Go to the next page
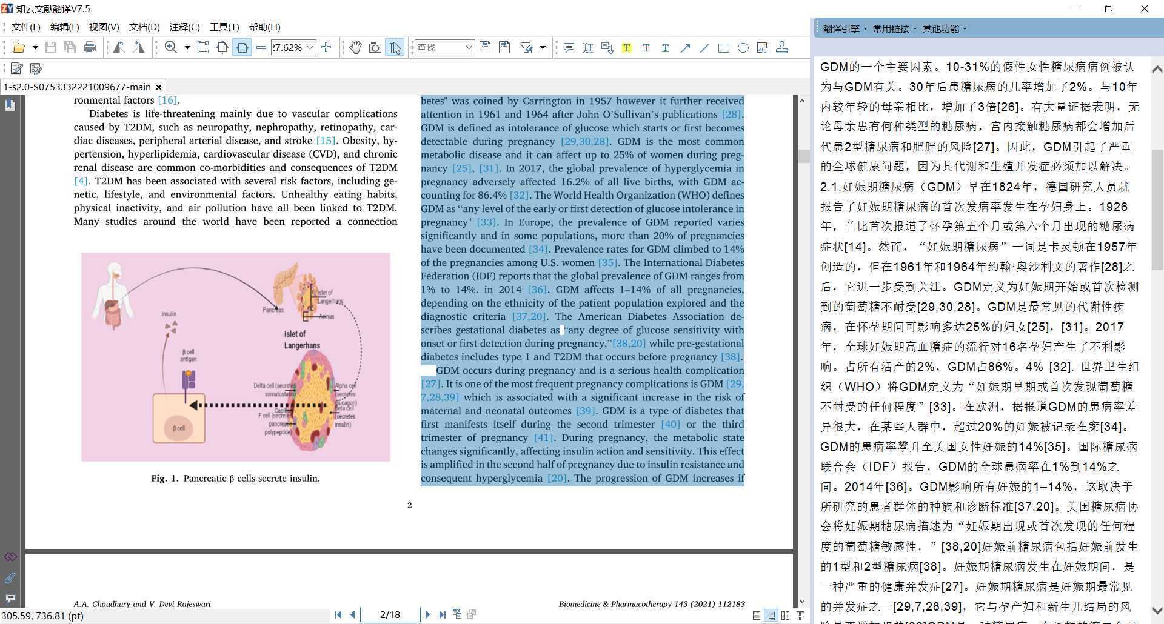Screen dimensions: 1164x624 pos(427,615)
